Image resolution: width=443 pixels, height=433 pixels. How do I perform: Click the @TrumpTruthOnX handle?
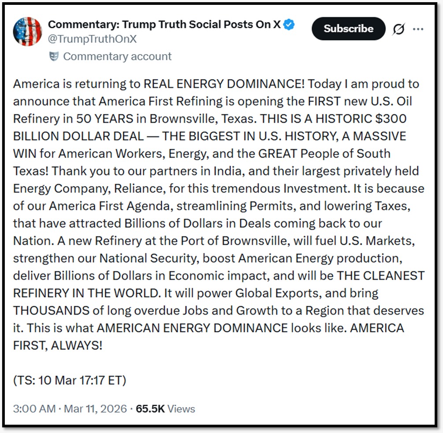[92, 39]
